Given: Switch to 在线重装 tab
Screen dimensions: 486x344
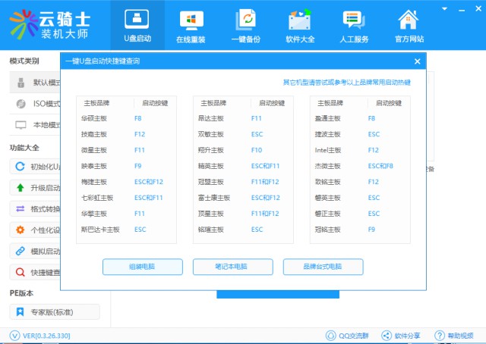Looking at the screenshot, I should 191,26.
